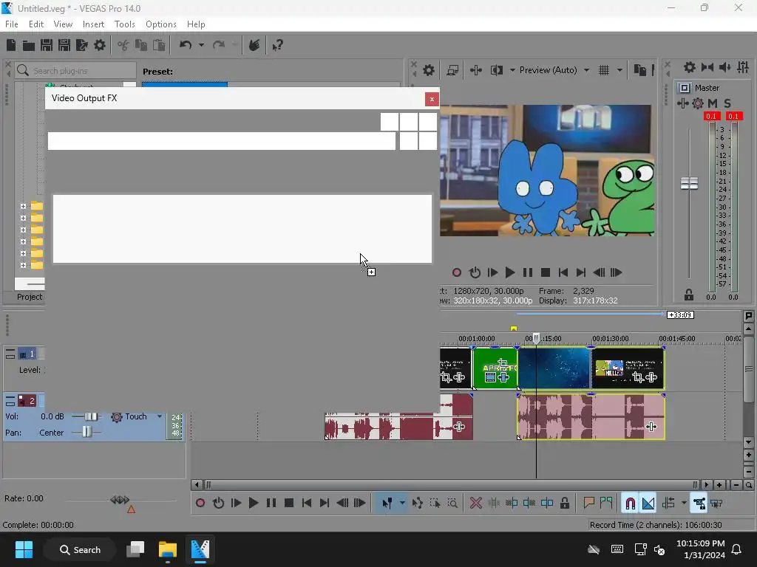This screenshot has height=567, width=757.
Task: Toggle Split Screen View in preview
Action: [x=497, y=70]
